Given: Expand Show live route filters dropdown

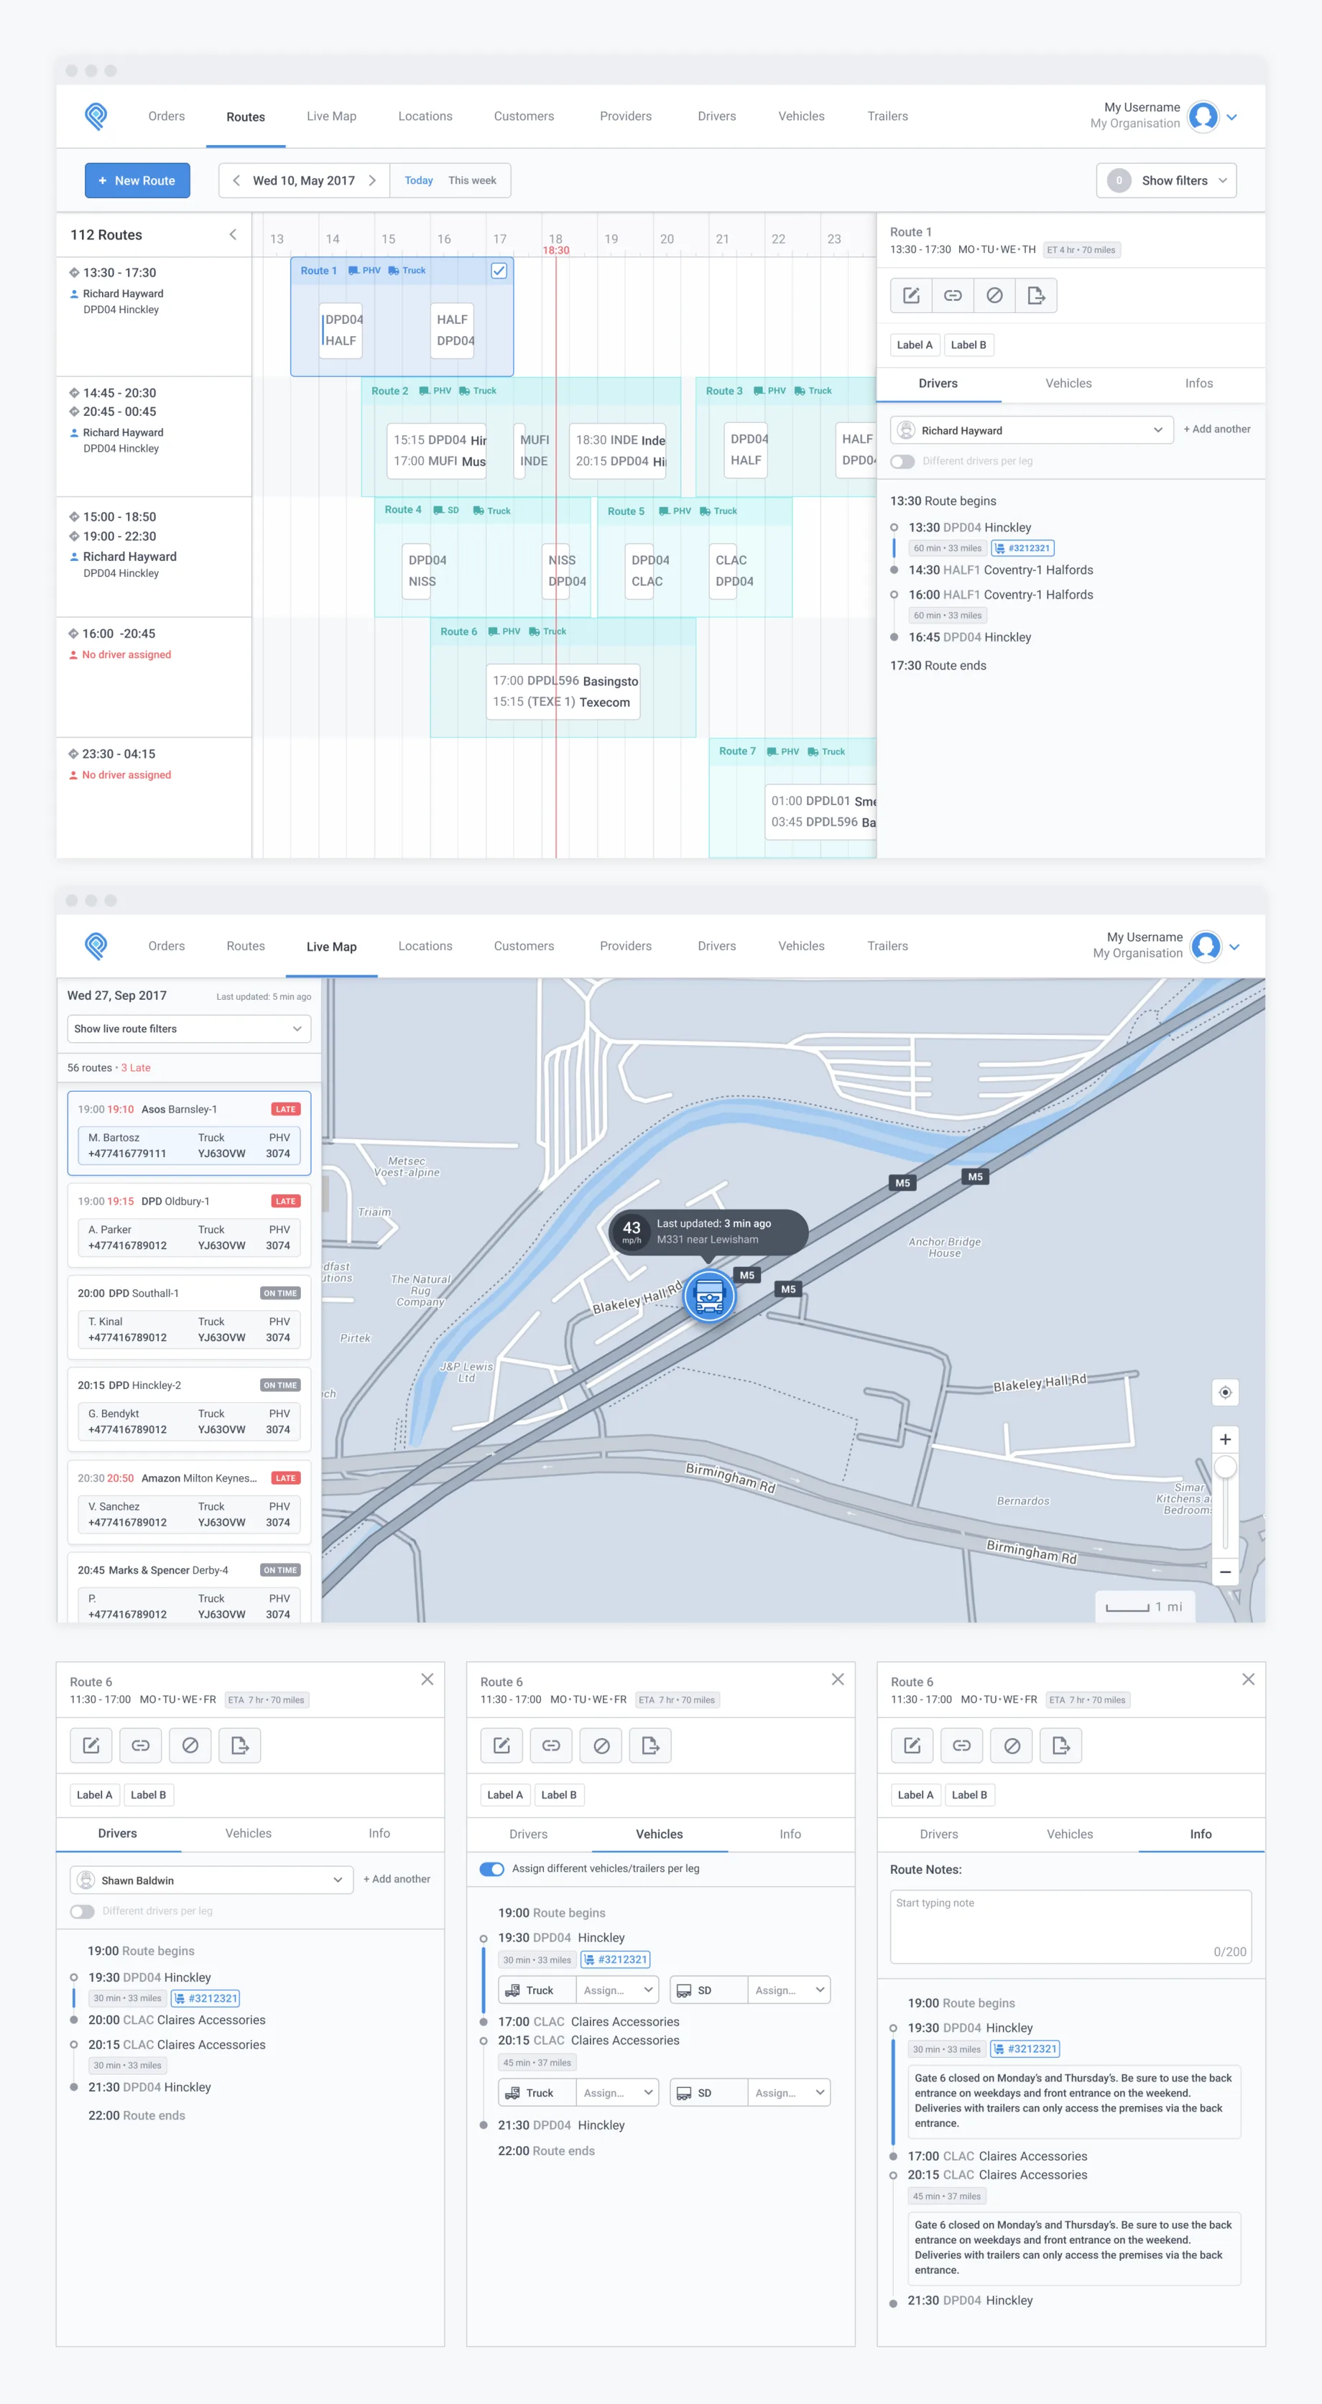Looking at the screenshot, I should click(190, 1029).
